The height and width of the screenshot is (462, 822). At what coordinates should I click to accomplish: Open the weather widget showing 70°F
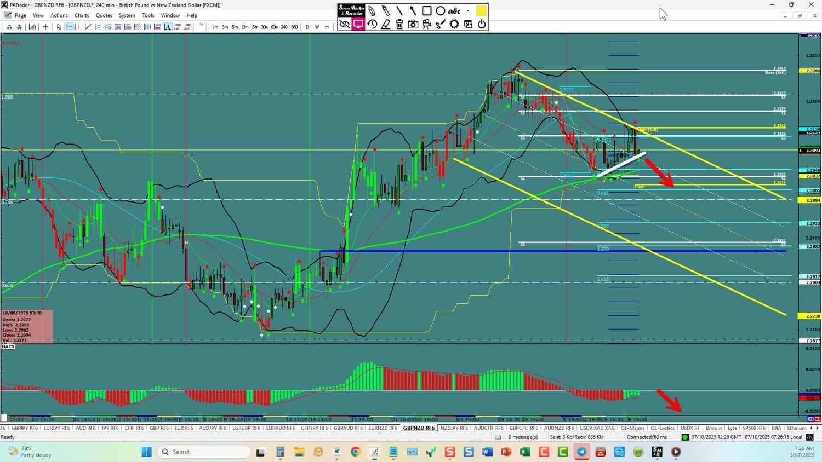[x=31, y=452]
